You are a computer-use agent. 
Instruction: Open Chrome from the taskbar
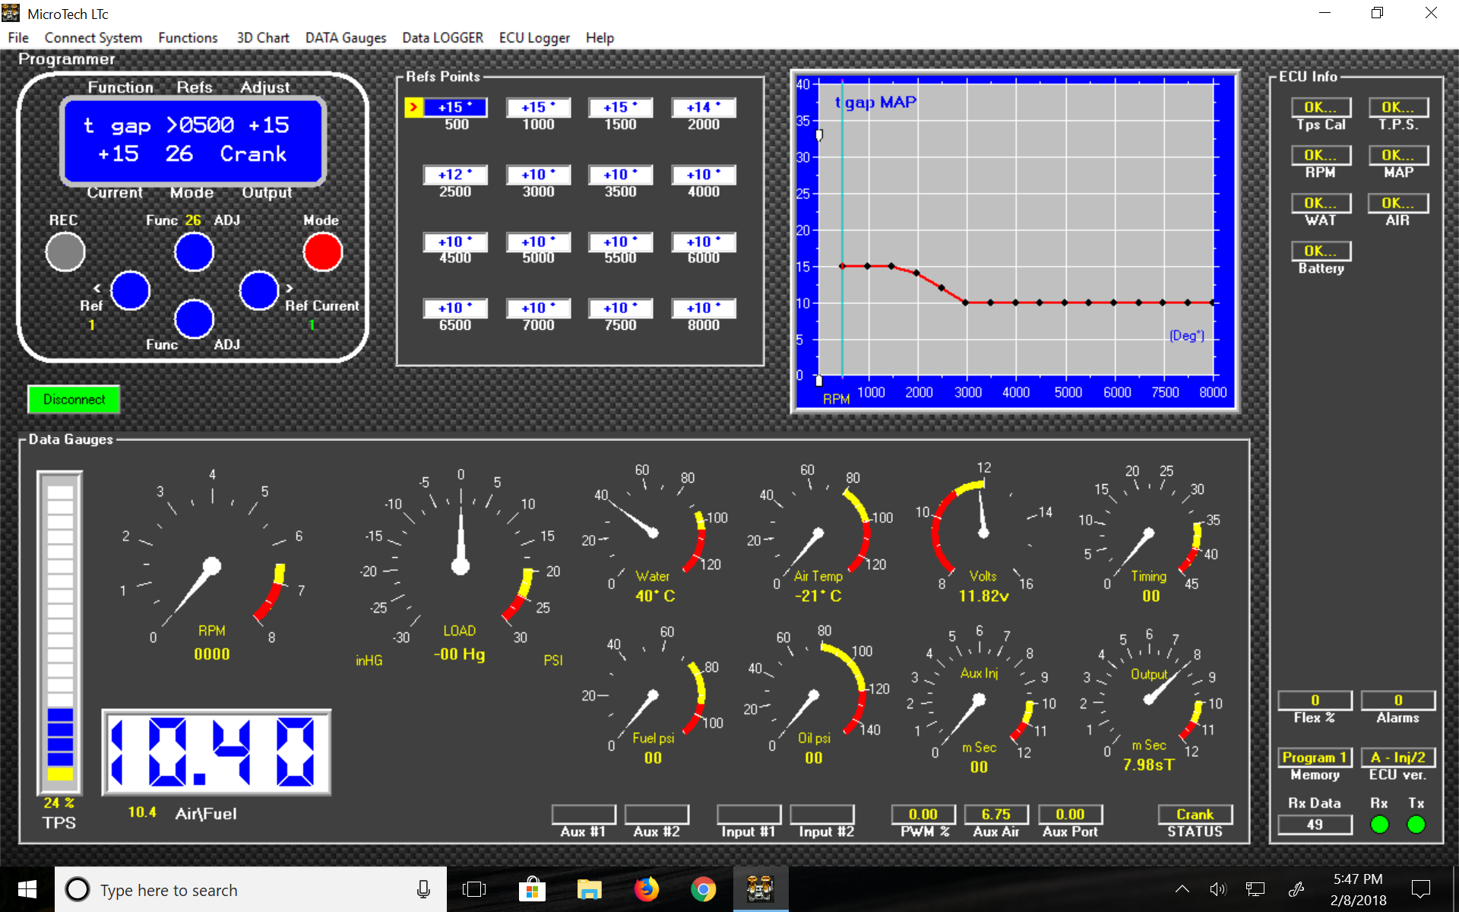704,889
